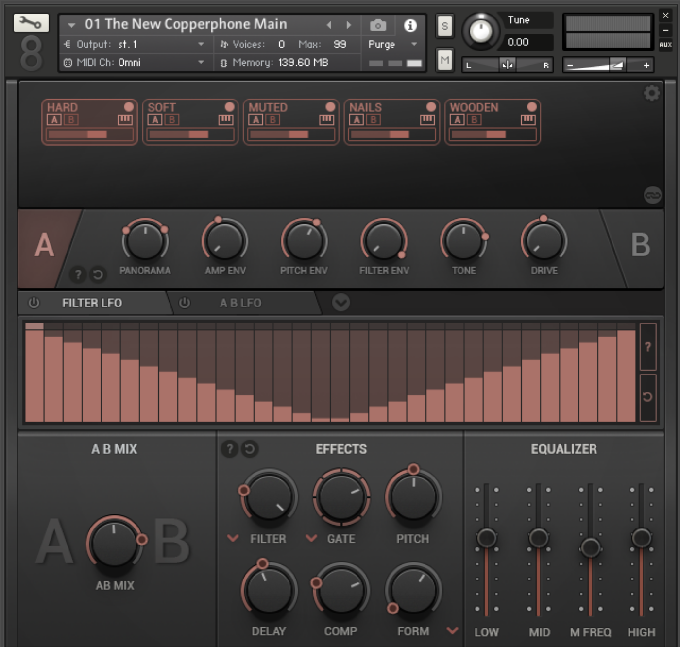680x647 pixels.
Task: Click the keyboard icon on HARD slot
Action: click(x=125, y=119)
